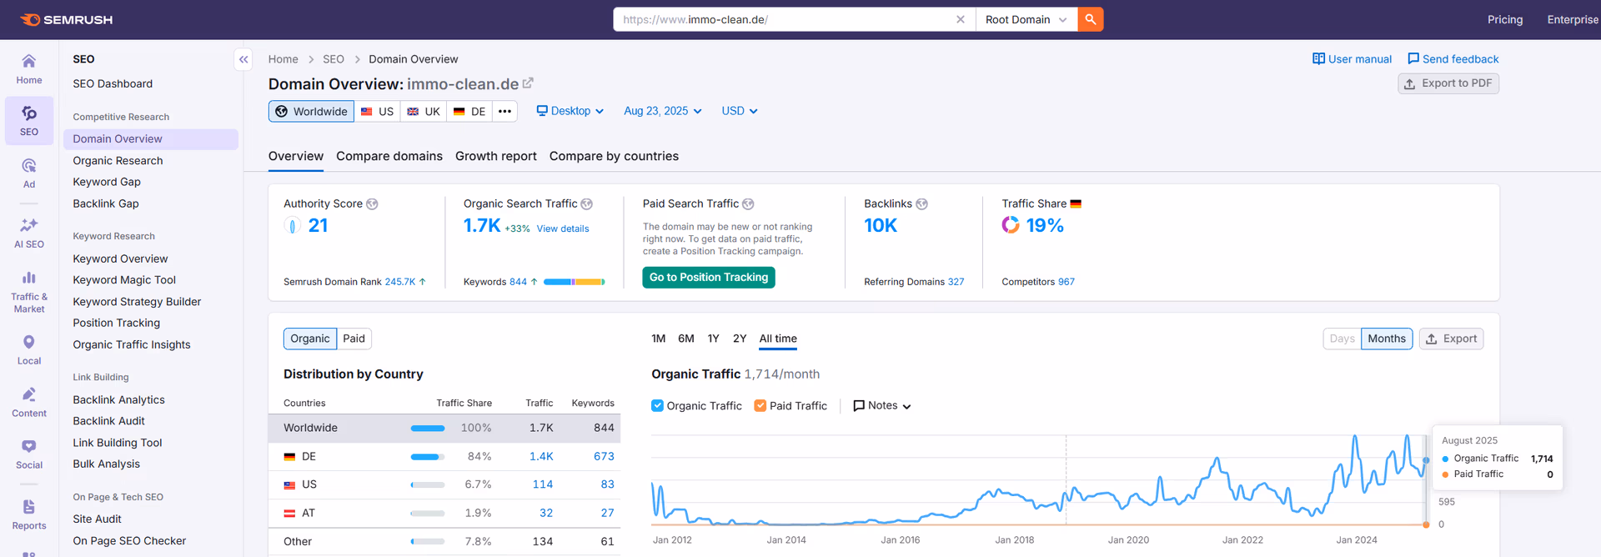Click the Traffic Share donut icon
Viewport: 1601px width, 557px height.
coord(1011,225)
